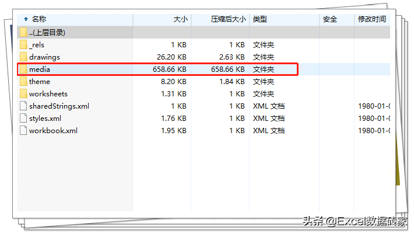The height and width of the screenshot is (233, 414).
Task: Click the 2.63 KB compressed size of drawings
Action: pyautogui.click(x=232, y=57)
